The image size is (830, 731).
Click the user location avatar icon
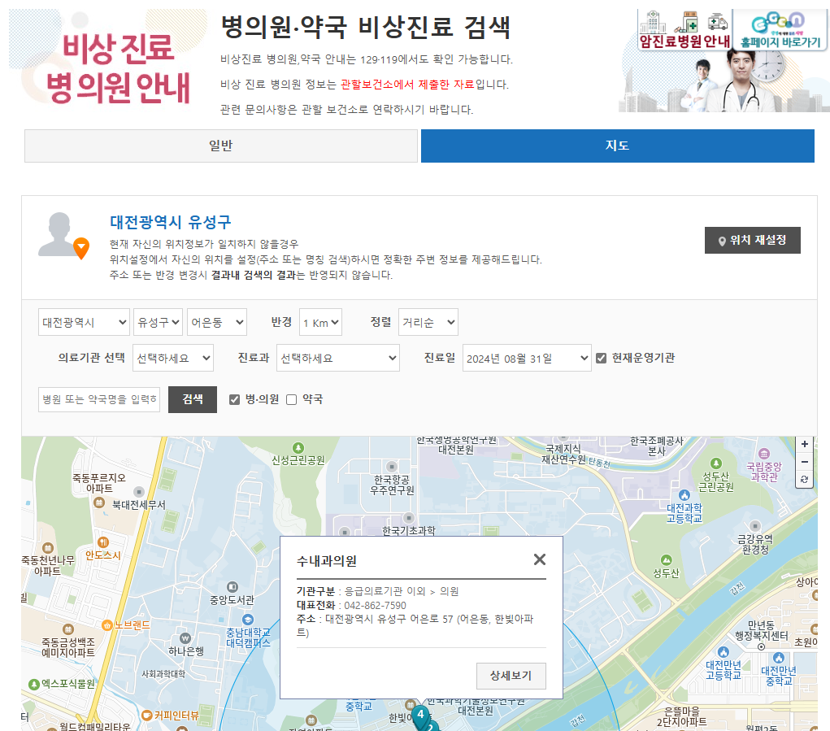[x=63, y=236]
